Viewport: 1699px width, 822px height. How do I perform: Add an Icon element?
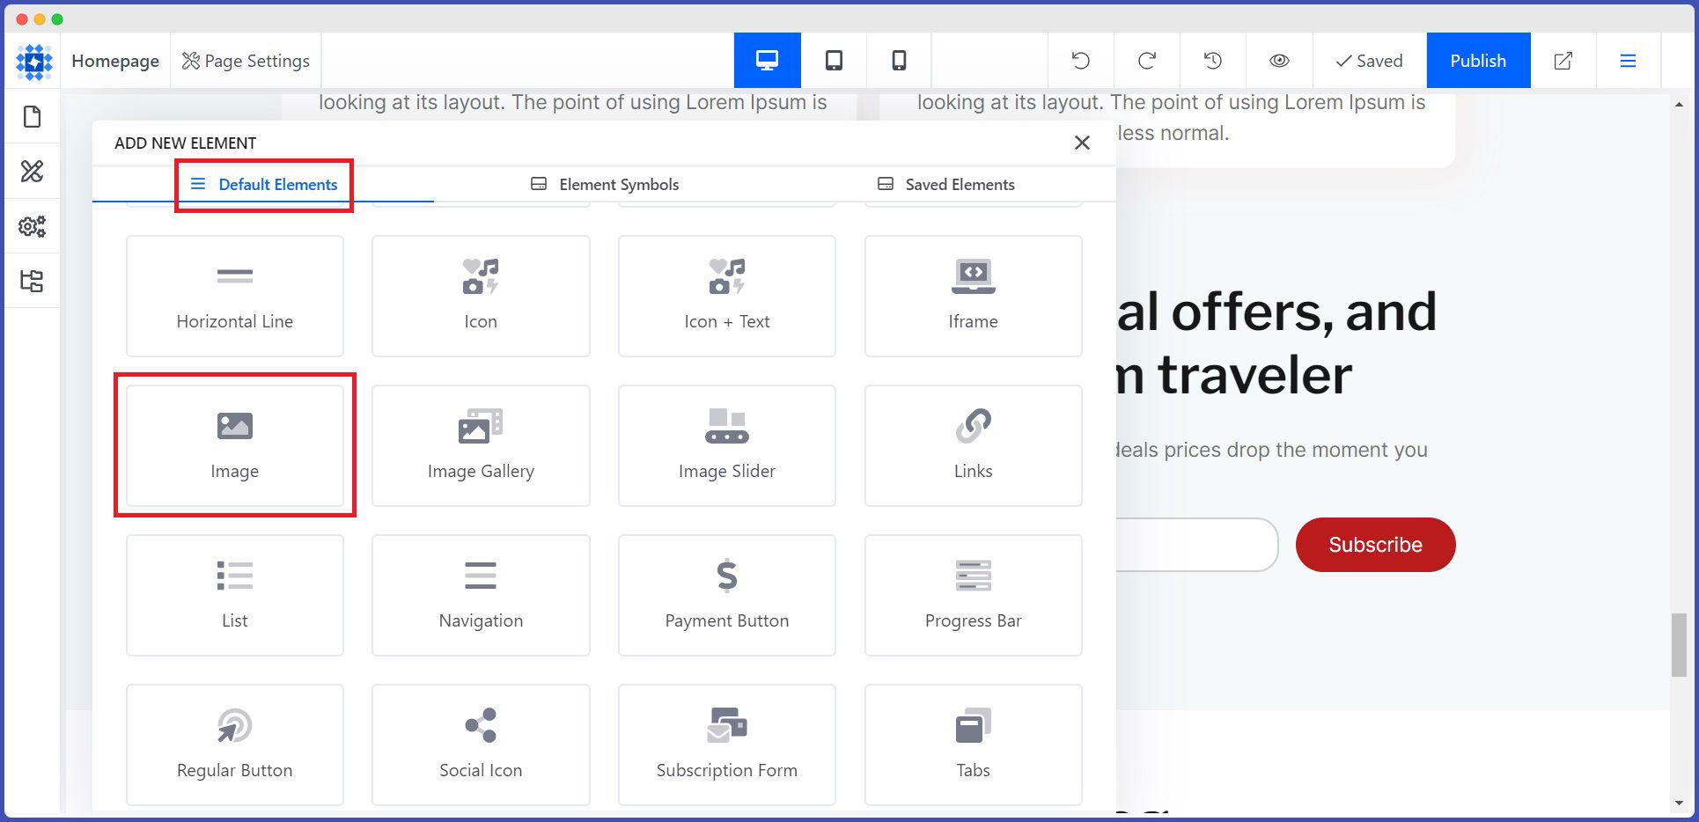(x=481, y=296)
